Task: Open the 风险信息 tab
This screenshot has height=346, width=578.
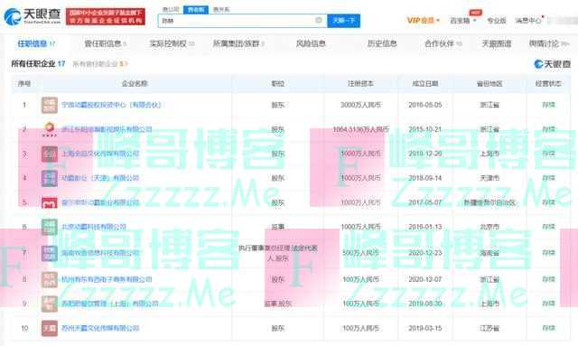Action: point(311,43)
